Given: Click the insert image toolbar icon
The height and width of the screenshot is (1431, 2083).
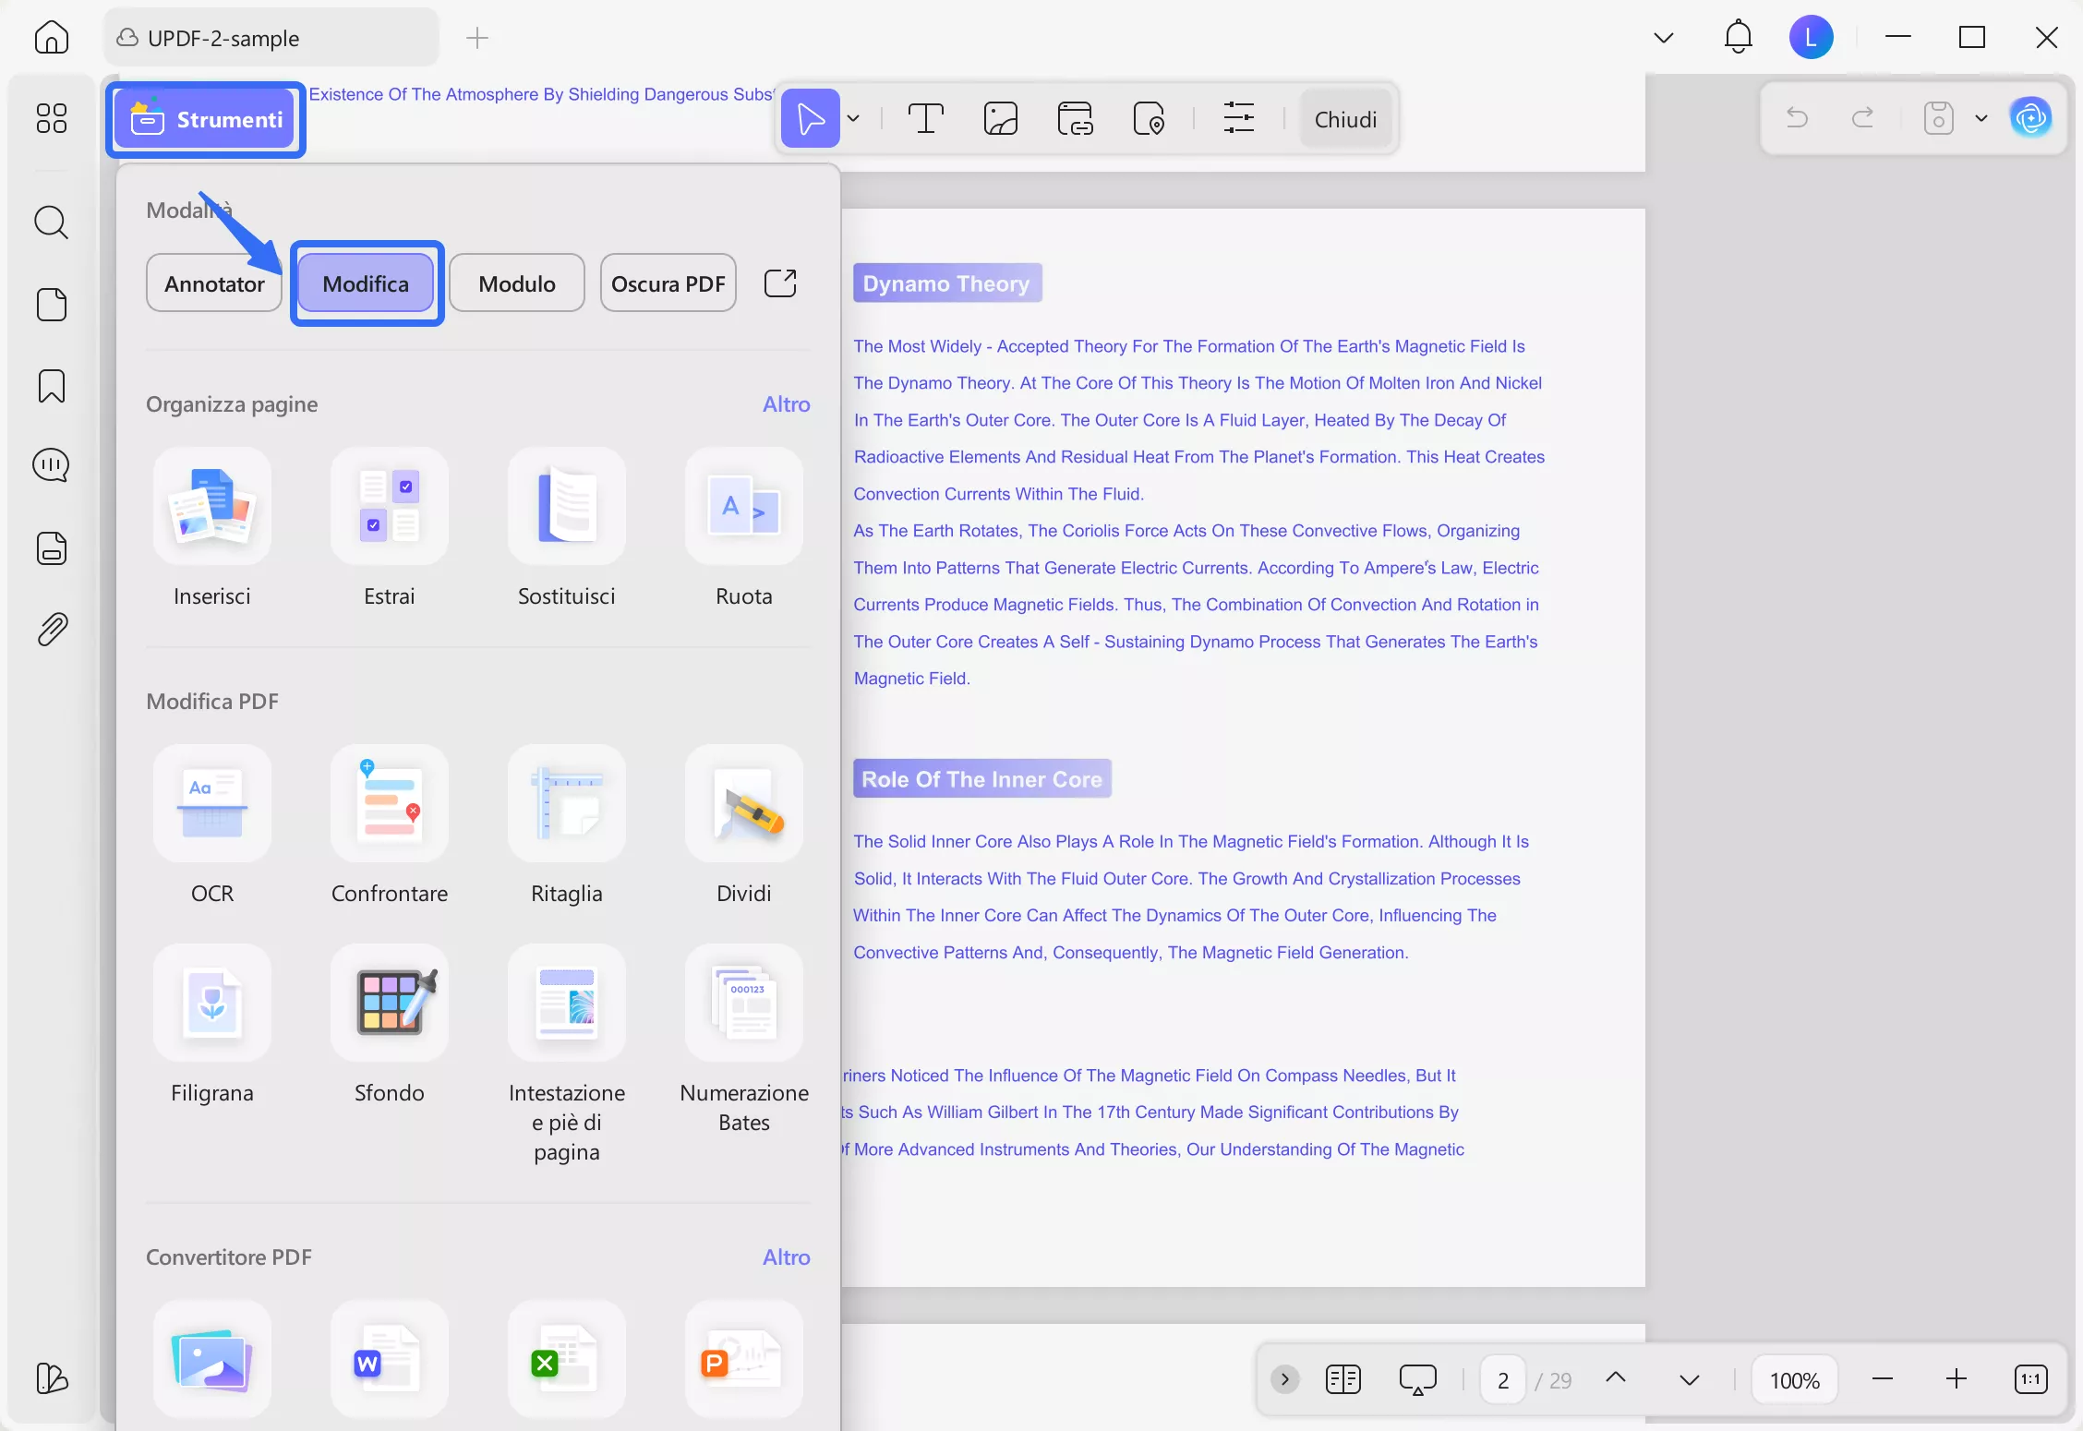Looking at the screenshot, I should tap(1000, 119).
